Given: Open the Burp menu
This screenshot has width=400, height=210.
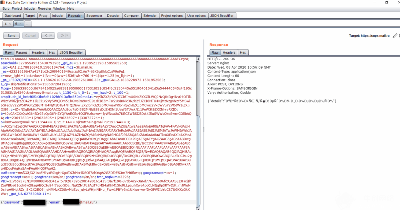Looking at the screenshot, I should point(6,9).
